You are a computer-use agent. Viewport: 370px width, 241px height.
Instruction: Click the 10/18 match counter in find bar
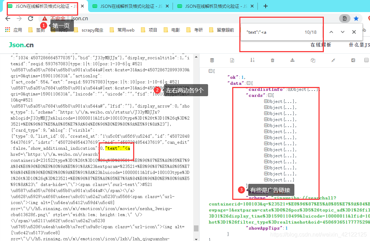311,32
